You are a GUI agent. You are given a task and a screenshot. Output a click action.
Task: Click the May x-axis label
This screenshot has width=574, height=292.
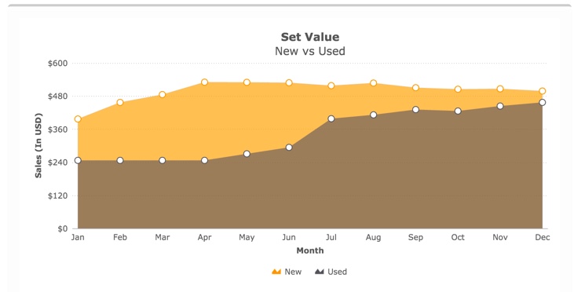pyautogui.click(x=247, y=238)
